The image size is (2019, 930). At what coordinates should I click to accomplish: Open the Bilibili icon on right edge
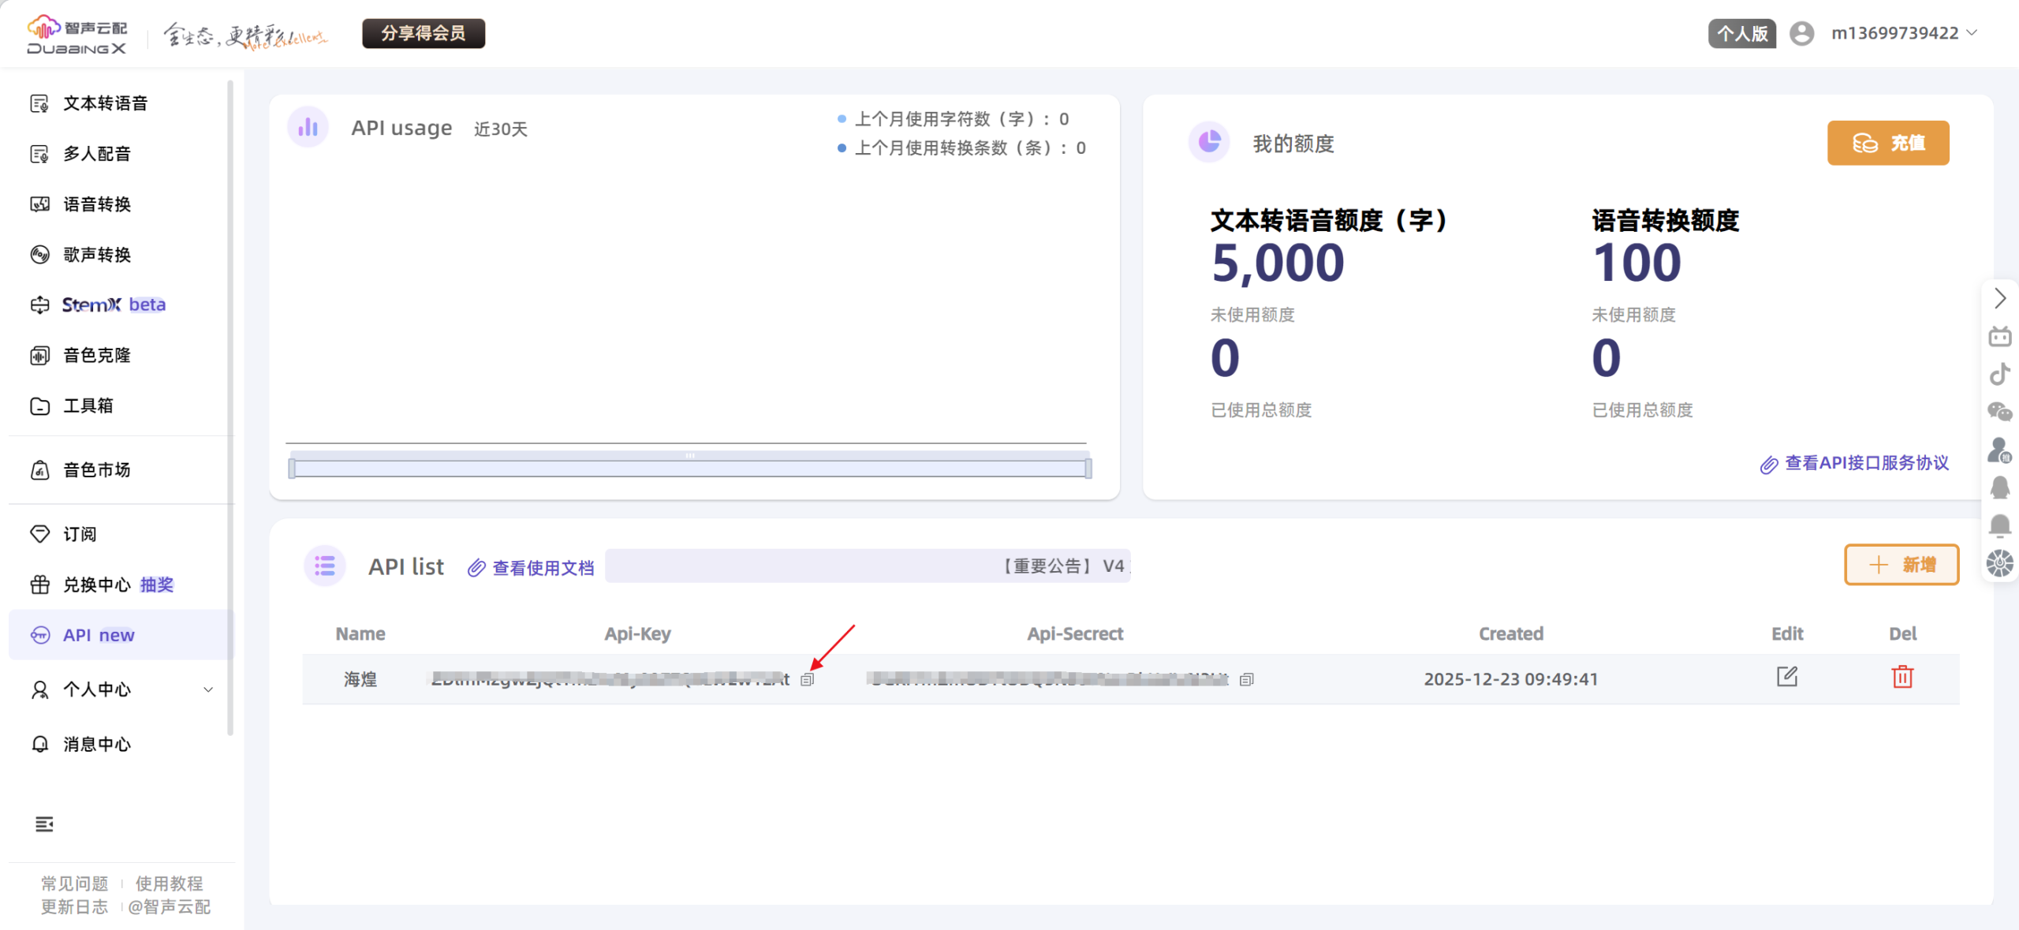click(2000, 335)
